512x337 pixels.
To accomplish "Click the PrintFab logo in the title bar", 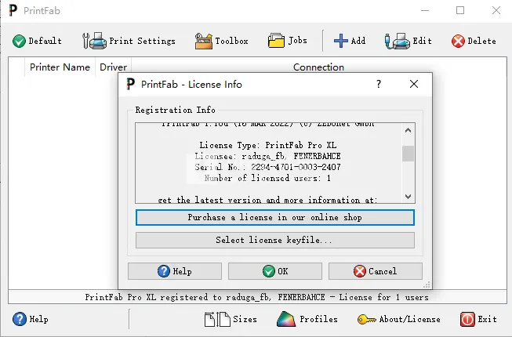I will pyautogui.click(x=13, y=10).
